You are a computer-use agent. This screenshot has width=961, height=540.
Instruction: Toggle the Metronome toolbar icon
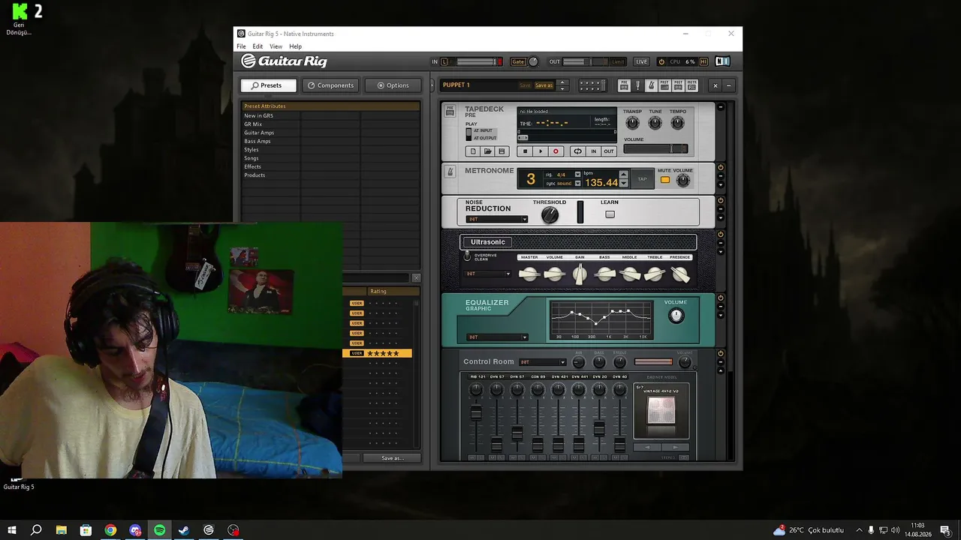[x=651, y=85]
